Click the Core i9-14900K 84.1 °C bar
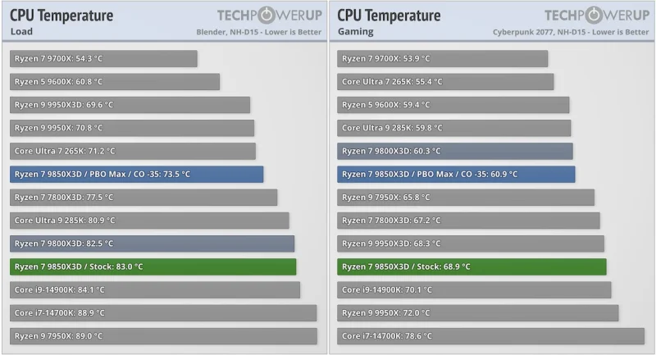656x355 pixels. (x=155, y=289)
